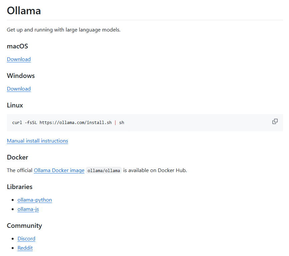This screenshot has height=256, width=289.
Task: Select the Windows section heading
Action: click(21, 76)
